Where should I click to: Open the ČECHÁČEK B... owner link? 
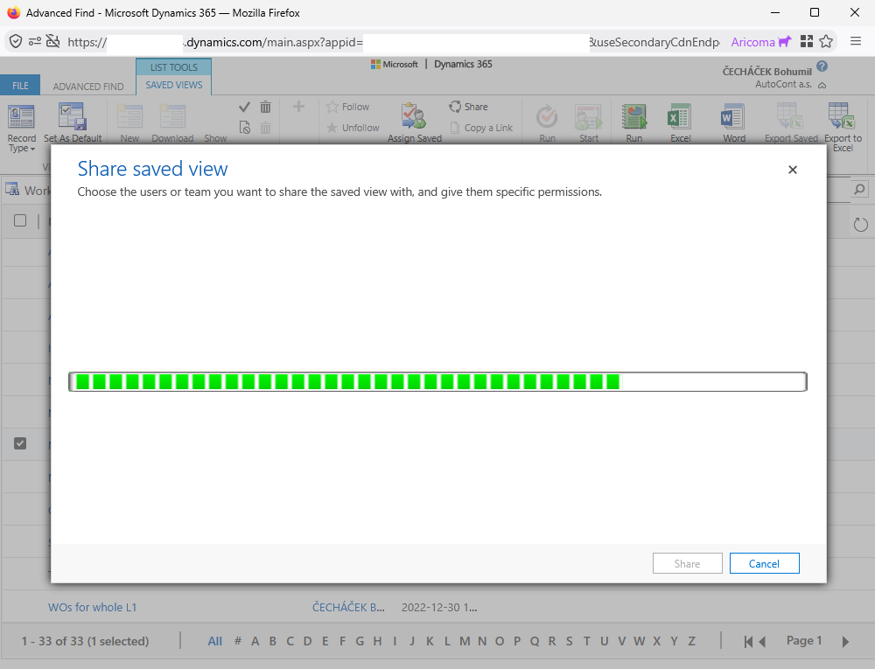coord(348,607)
